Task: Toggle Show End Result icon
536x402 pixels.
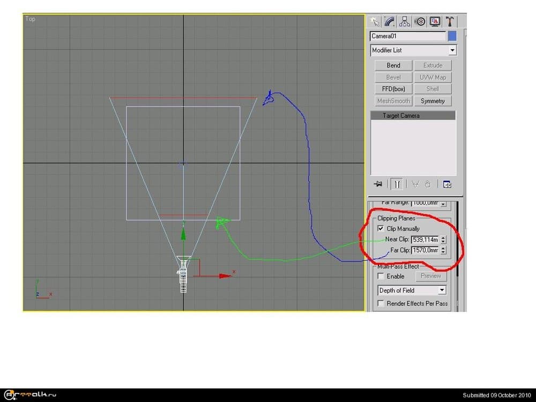Action: pos(397,184)
